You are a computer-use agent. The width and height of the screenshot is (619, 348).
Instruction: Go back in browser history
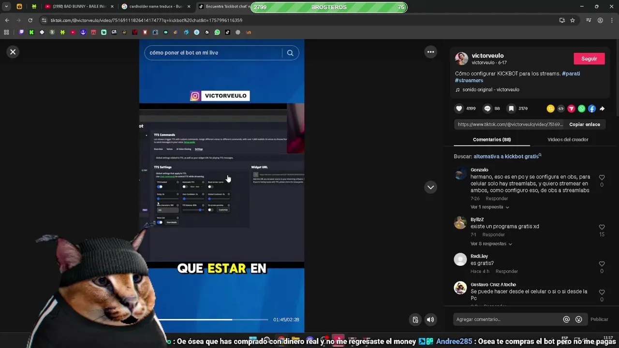(7, 20)
